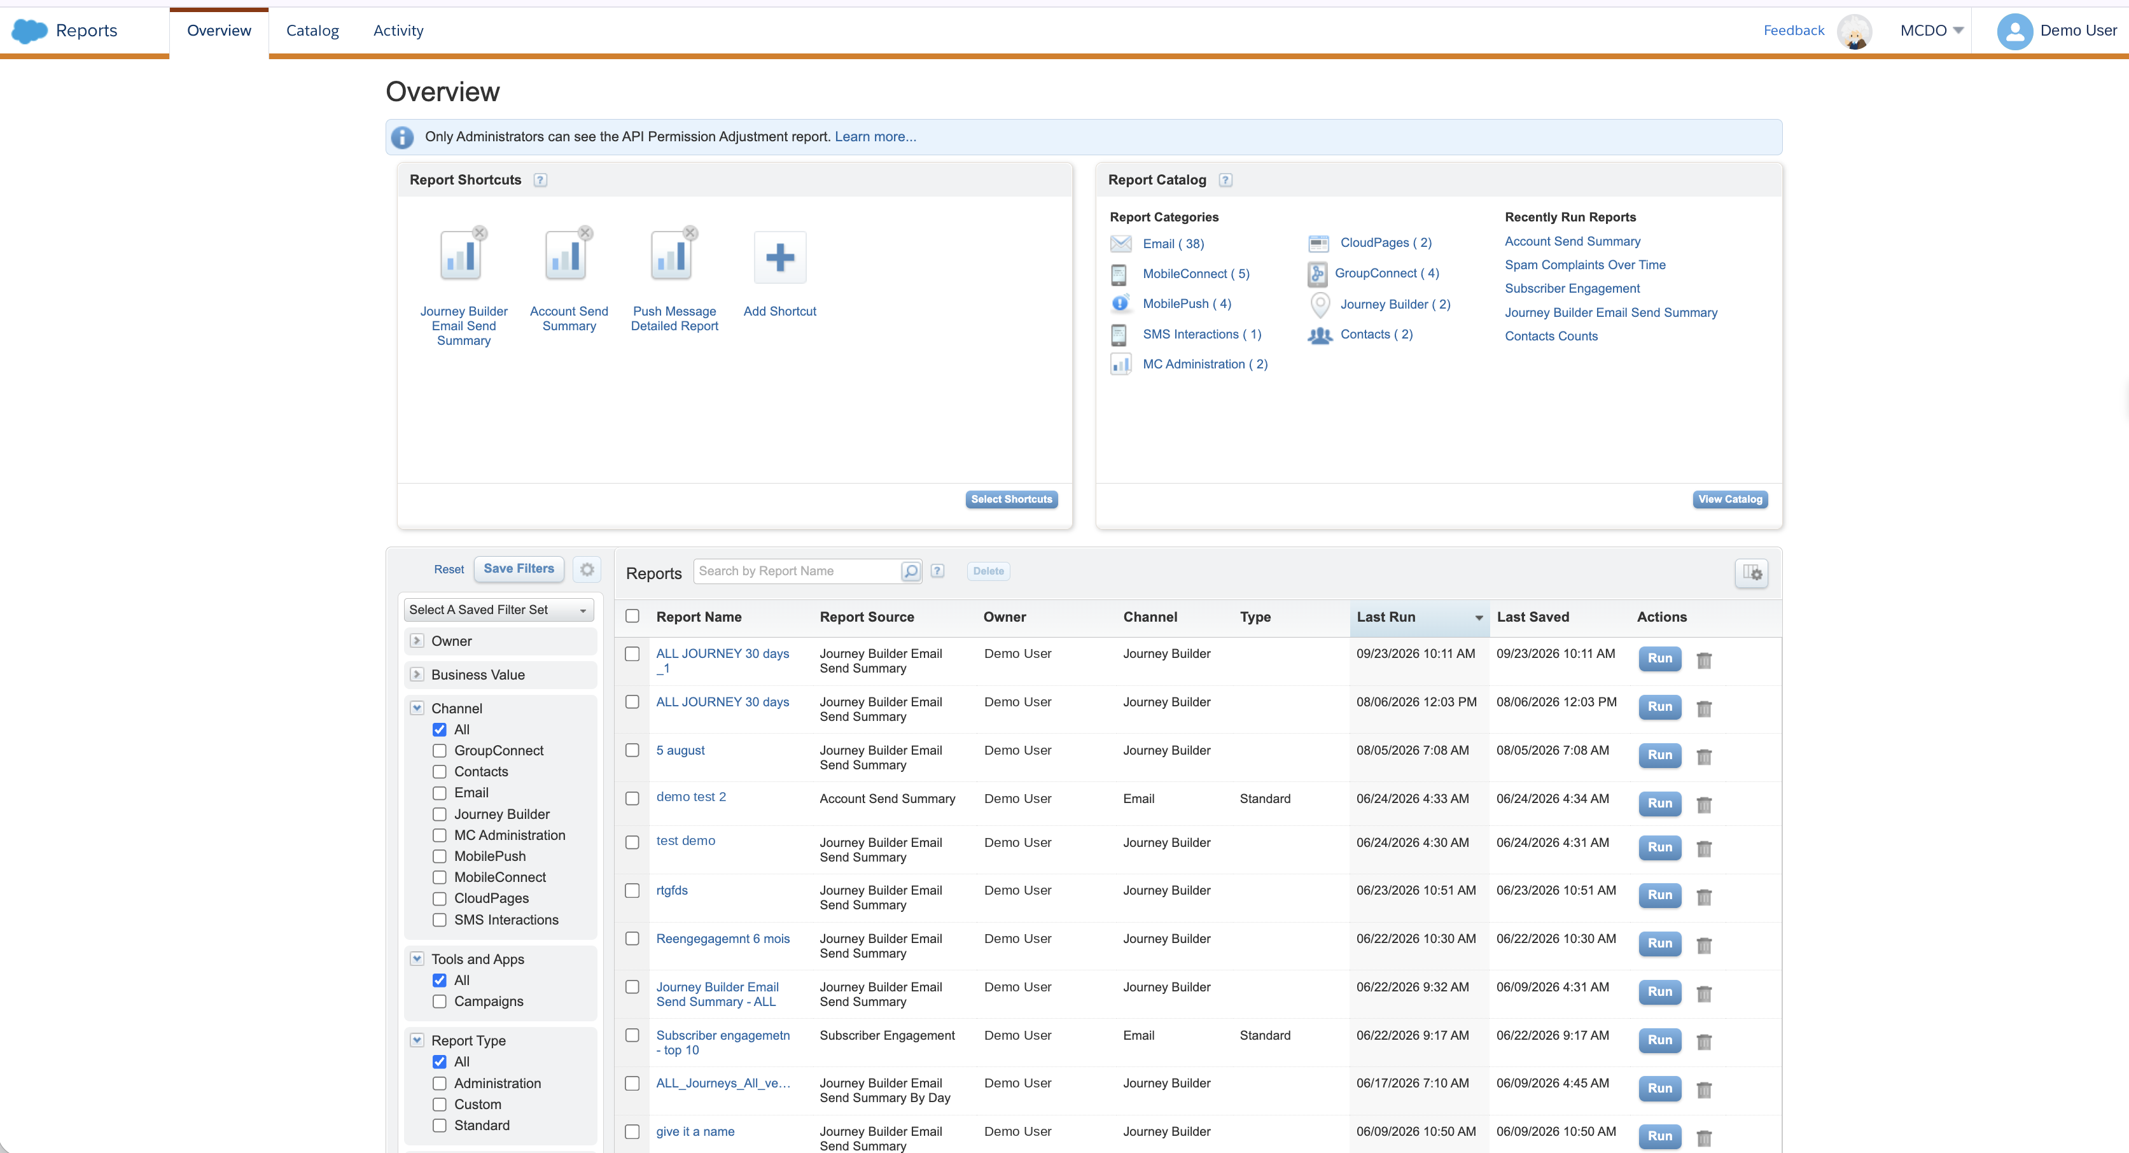The image size is (2129, 1153).
Task: Open help icon beside report search
Action: [x=937, y=571]
